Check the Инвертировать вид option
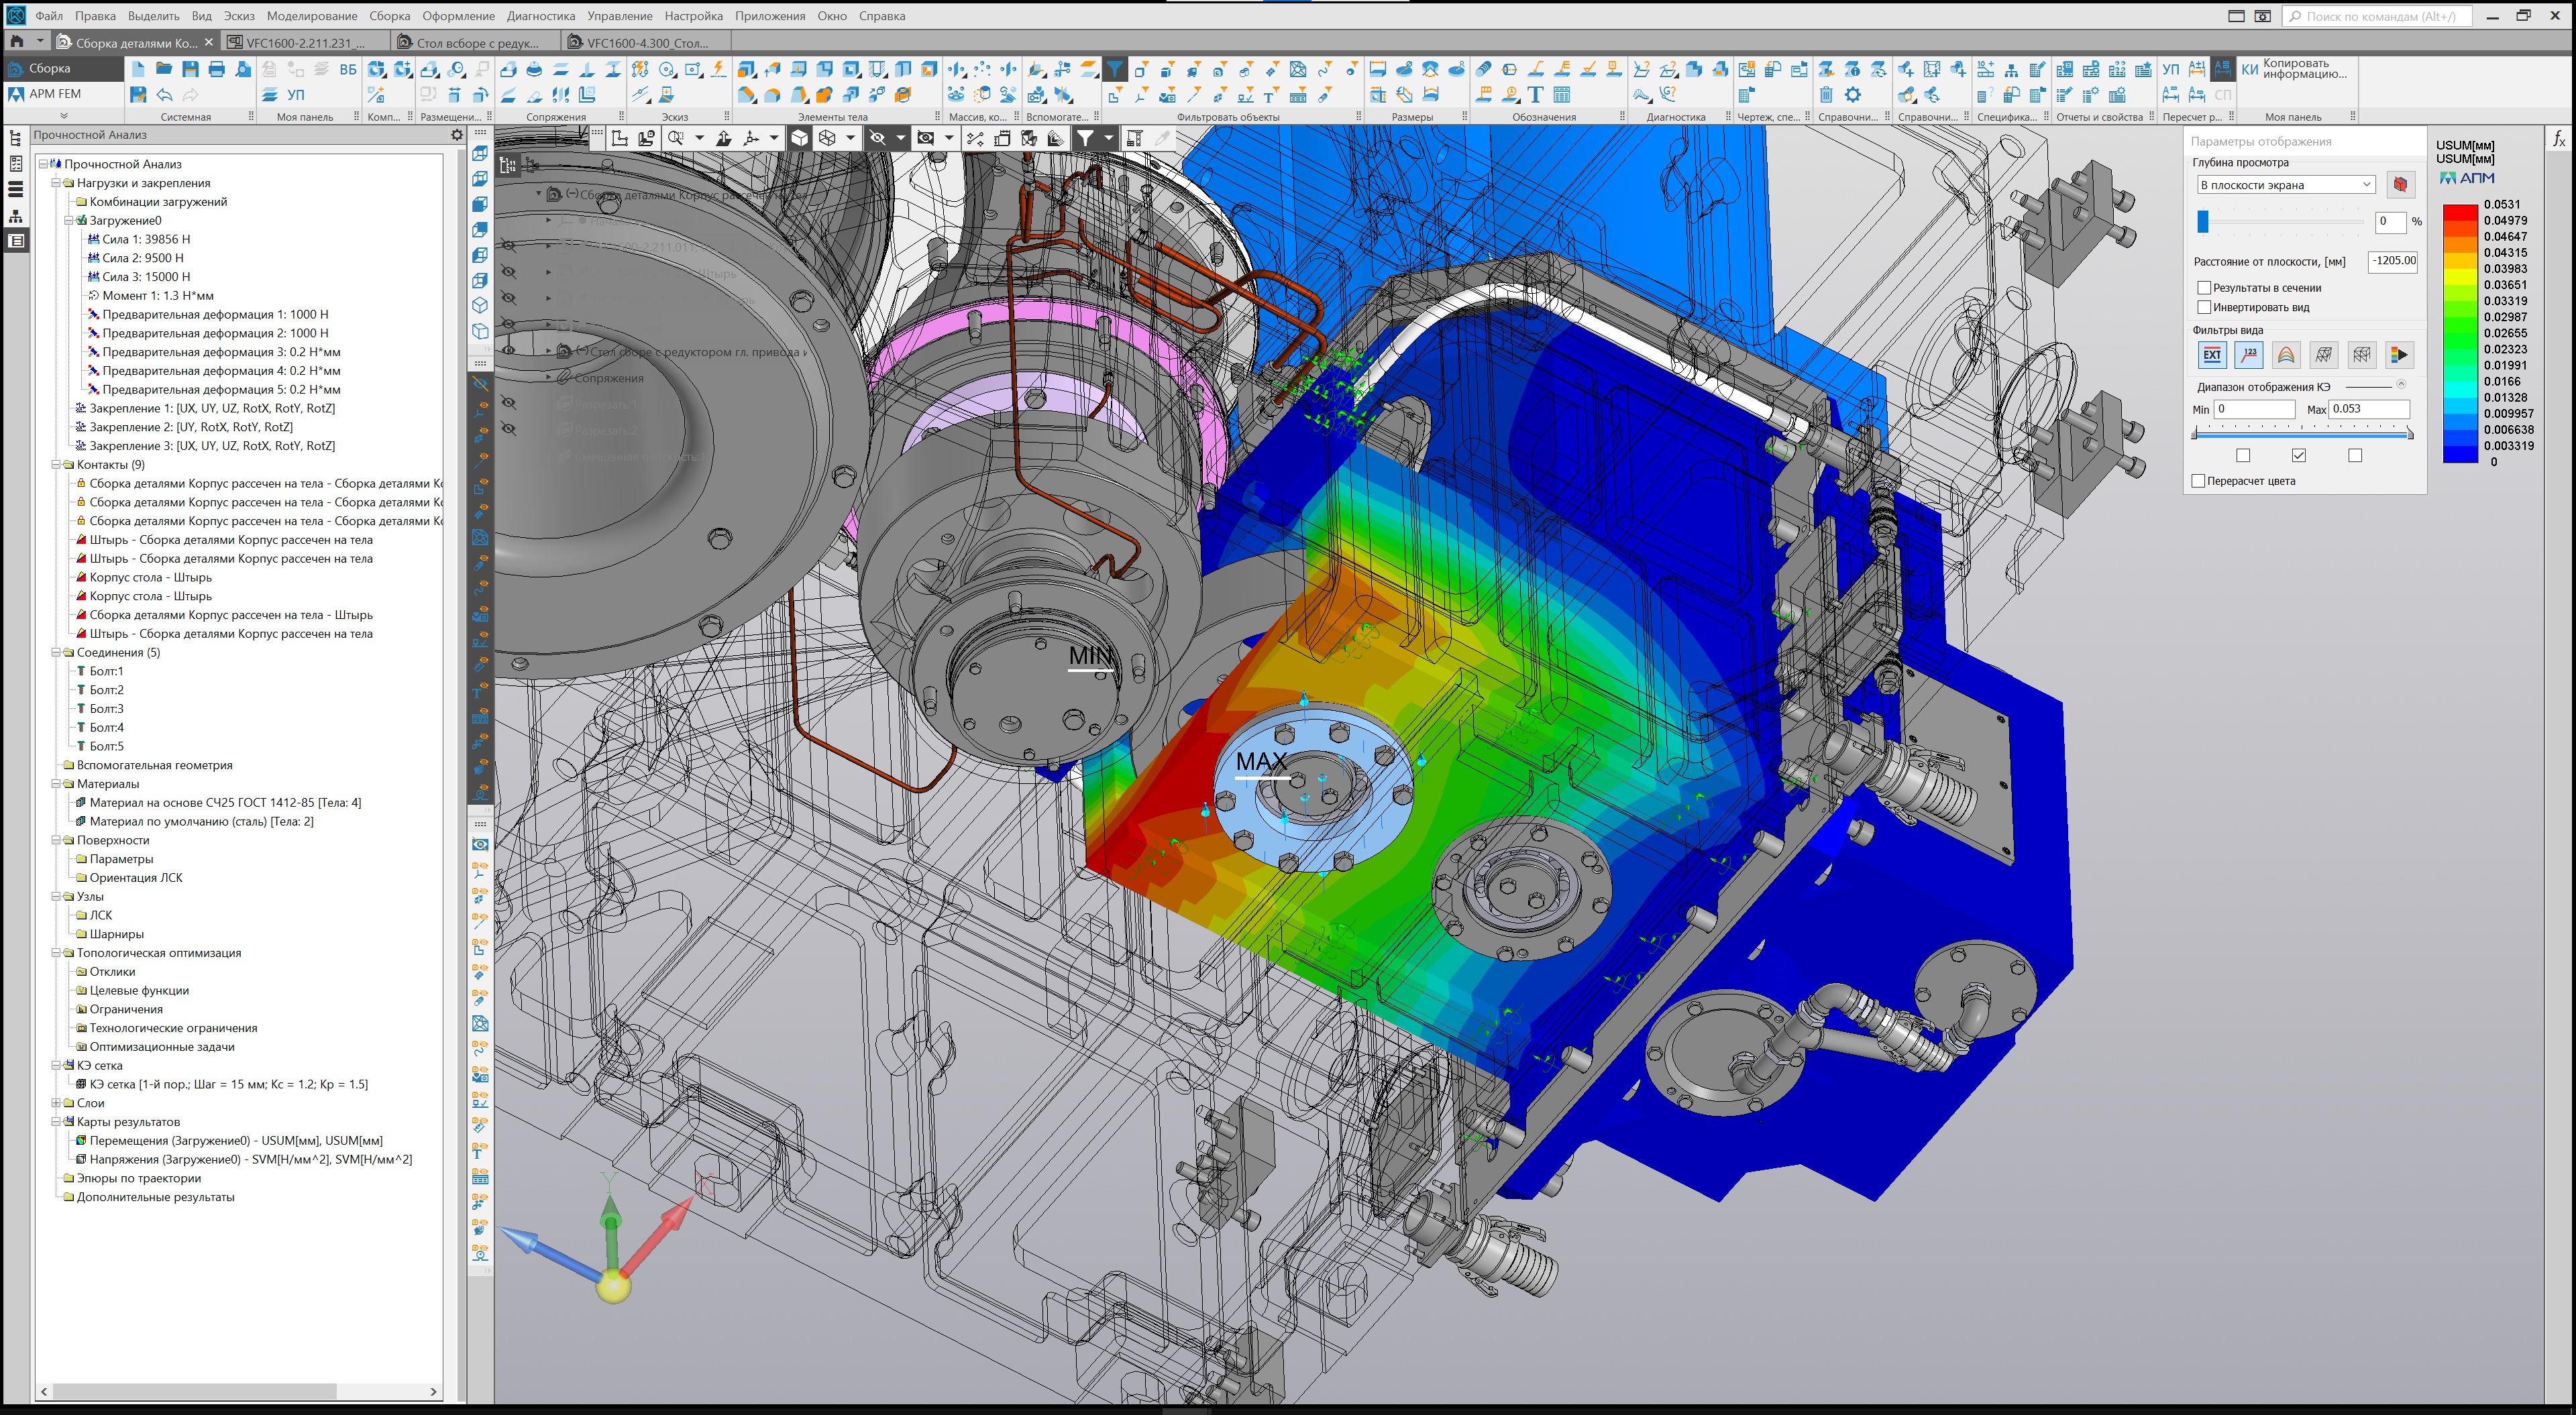The height and width of the screenshot is (1415, 2576). [x=2203, y=307]
